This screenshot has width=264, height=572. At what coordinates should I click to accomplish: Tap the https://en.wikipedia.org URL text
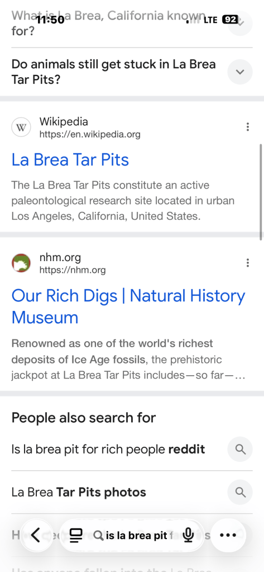click(90, 135)
